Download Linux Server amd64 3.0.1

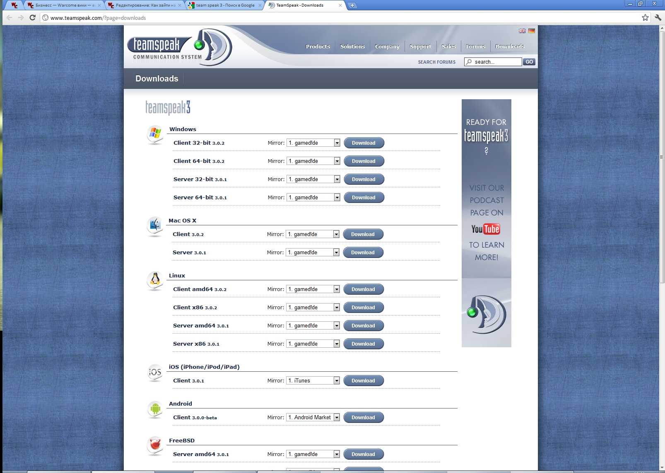pyautogui.click(x=364, y=325)
